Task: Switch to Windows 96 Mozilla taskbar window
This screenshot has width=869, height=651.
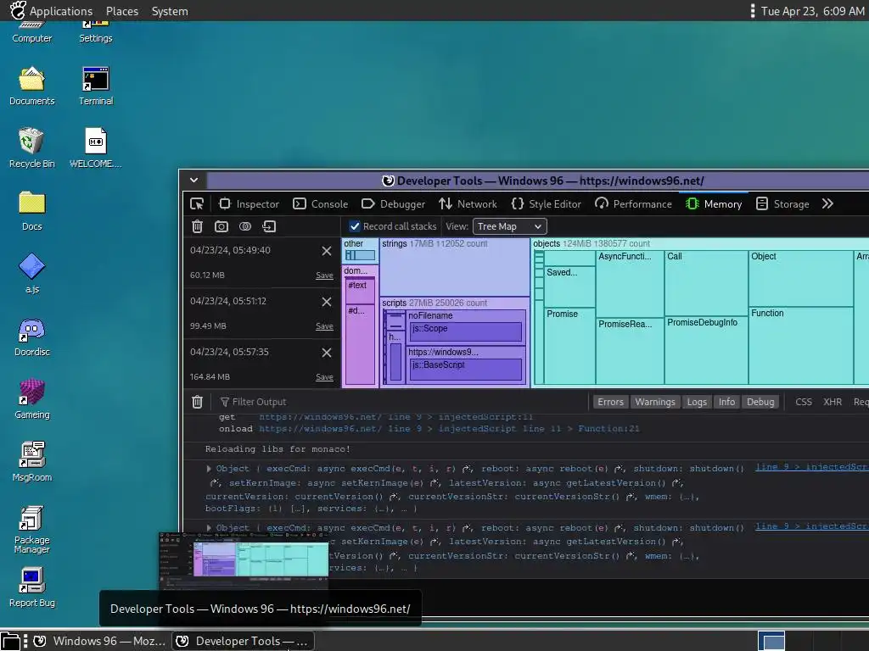Action: pyautogui.click(x=98, y=641)
